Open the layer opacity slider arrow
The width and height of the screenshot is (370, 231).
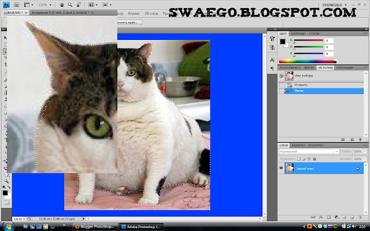pyautogui.click(x=365, y=151)
